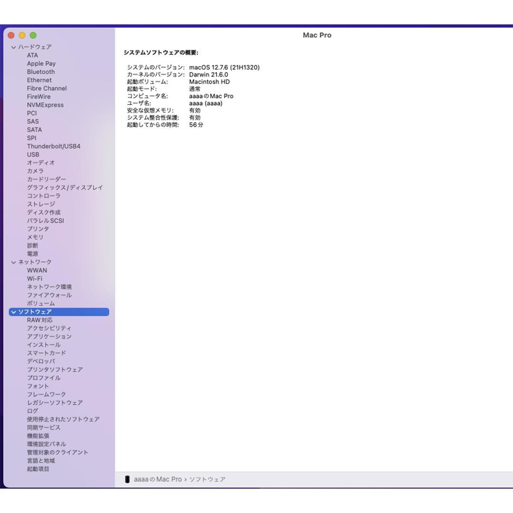
Task: Open グラフィックス/ディスプレイ information
Action: (x=65, y=188)
